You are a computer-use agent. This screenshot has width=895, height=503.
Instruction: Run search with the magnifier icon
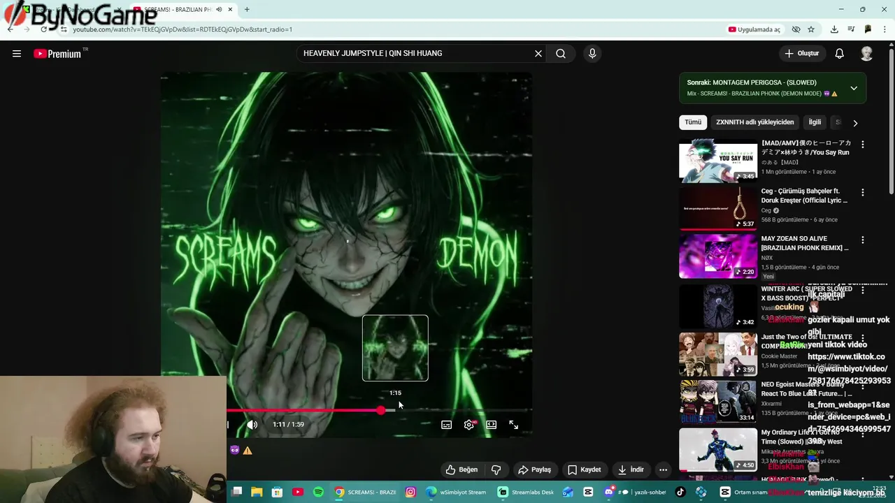coord(561,53)
